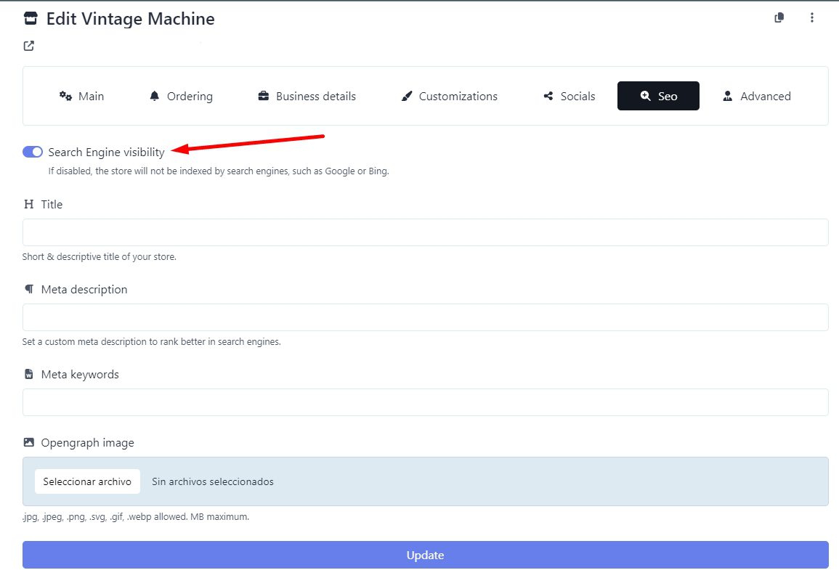Switch to the Main tab

[x=81, y=97]
